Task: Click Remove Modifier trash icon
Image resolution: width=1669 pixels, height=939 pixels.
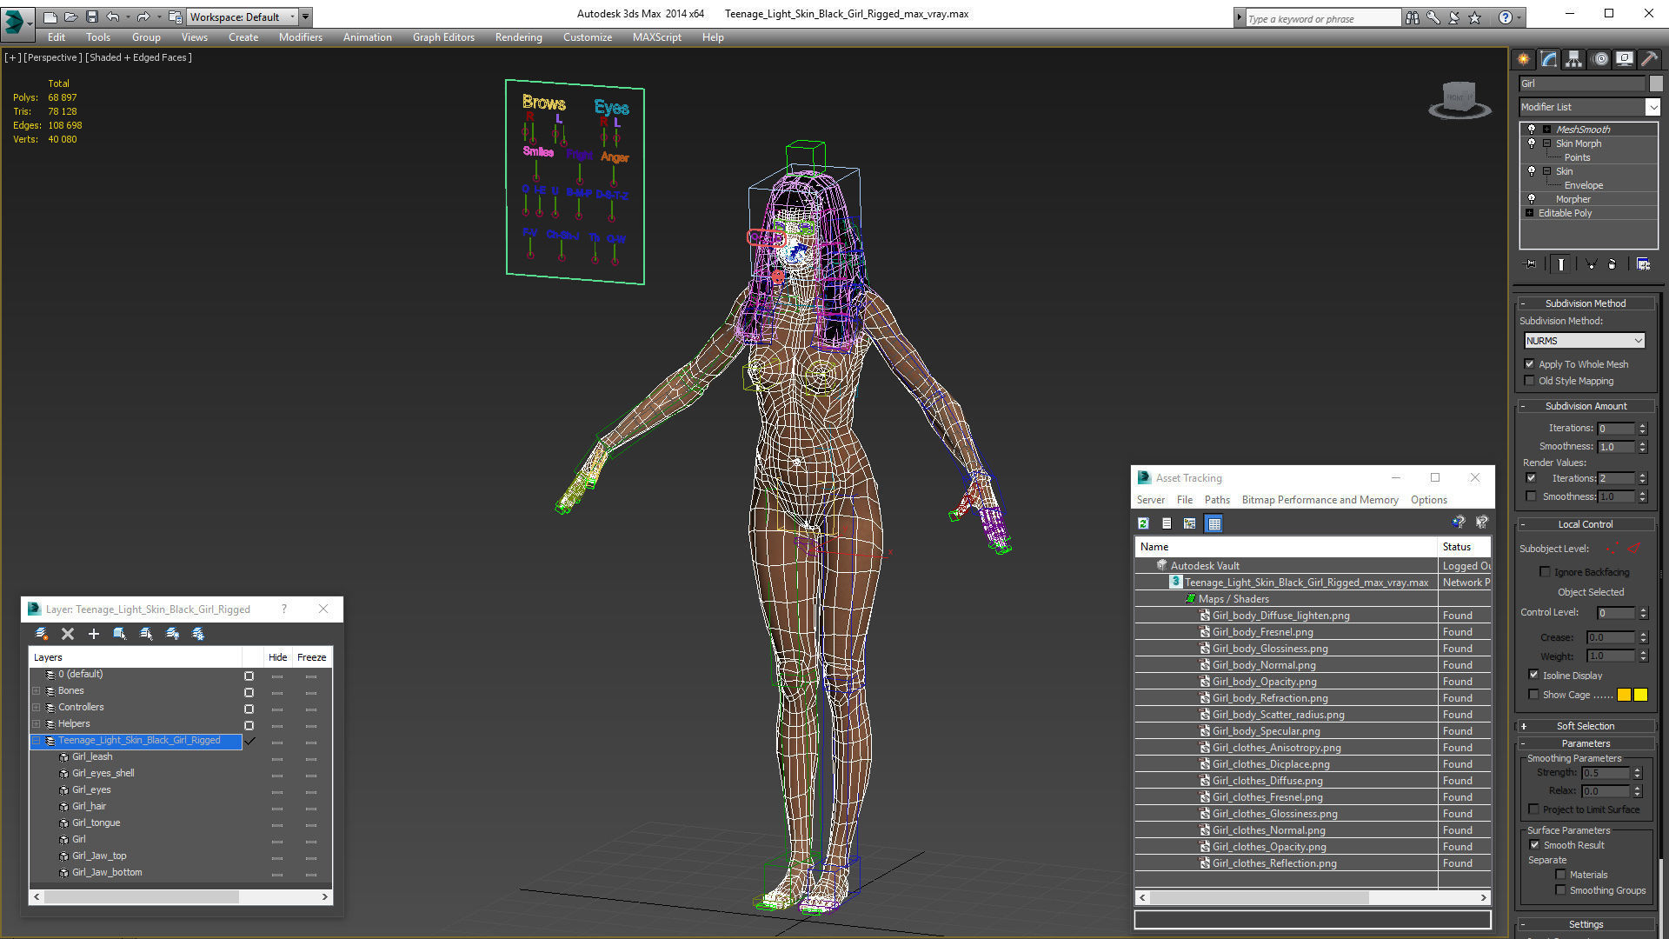Action: tap(1612, 264)
